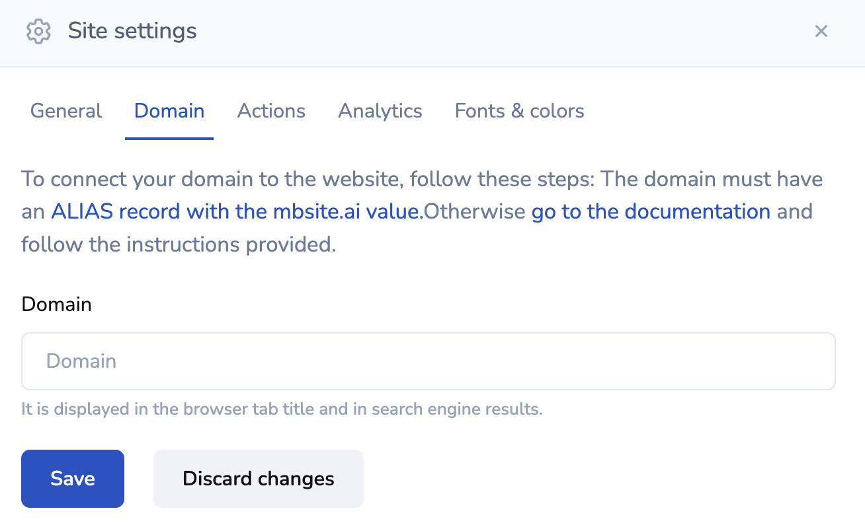865x523 pixels.
Task: Click the gear icon beside Site settings
Action: [38, 31]
